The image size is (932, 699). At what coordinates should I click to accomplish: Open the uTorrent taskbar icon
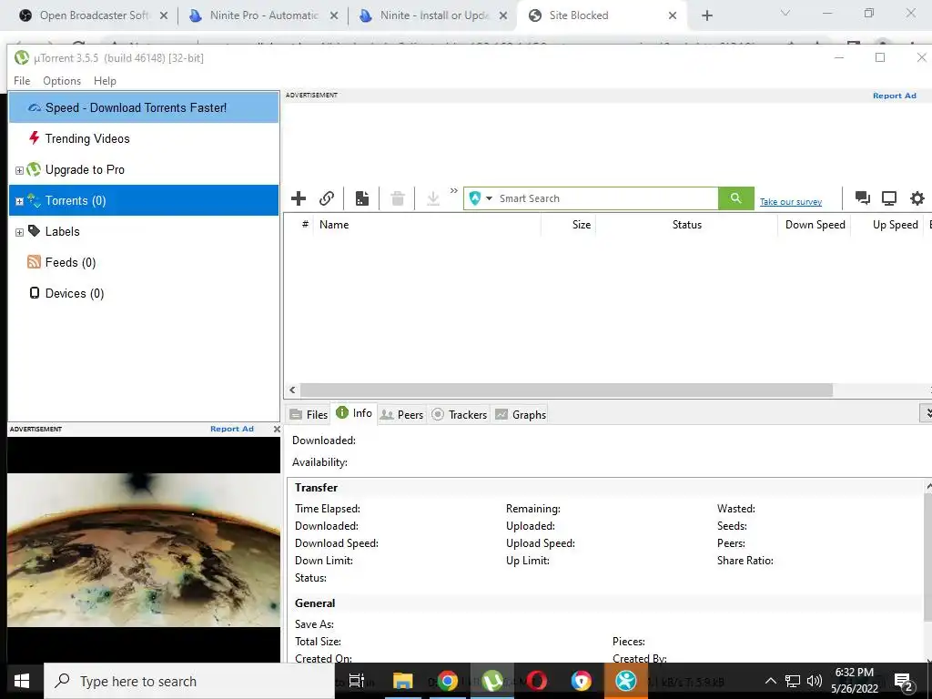[492, 681]
